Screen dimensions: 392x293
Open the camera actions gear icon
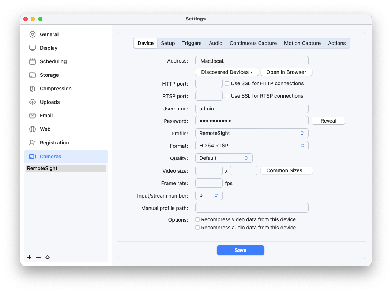point(48,257)
